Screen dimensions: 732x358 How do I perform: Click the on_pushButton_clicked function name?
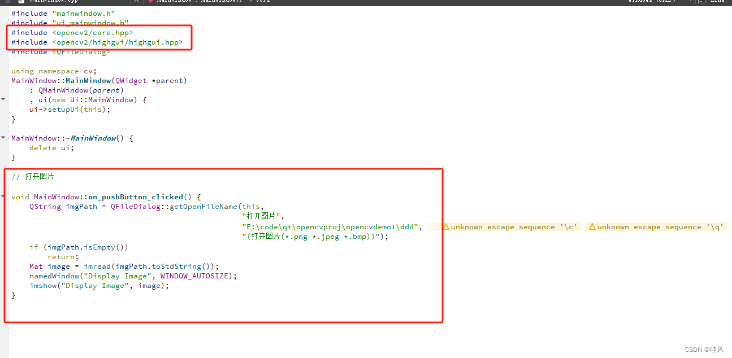tap(135, 197)
